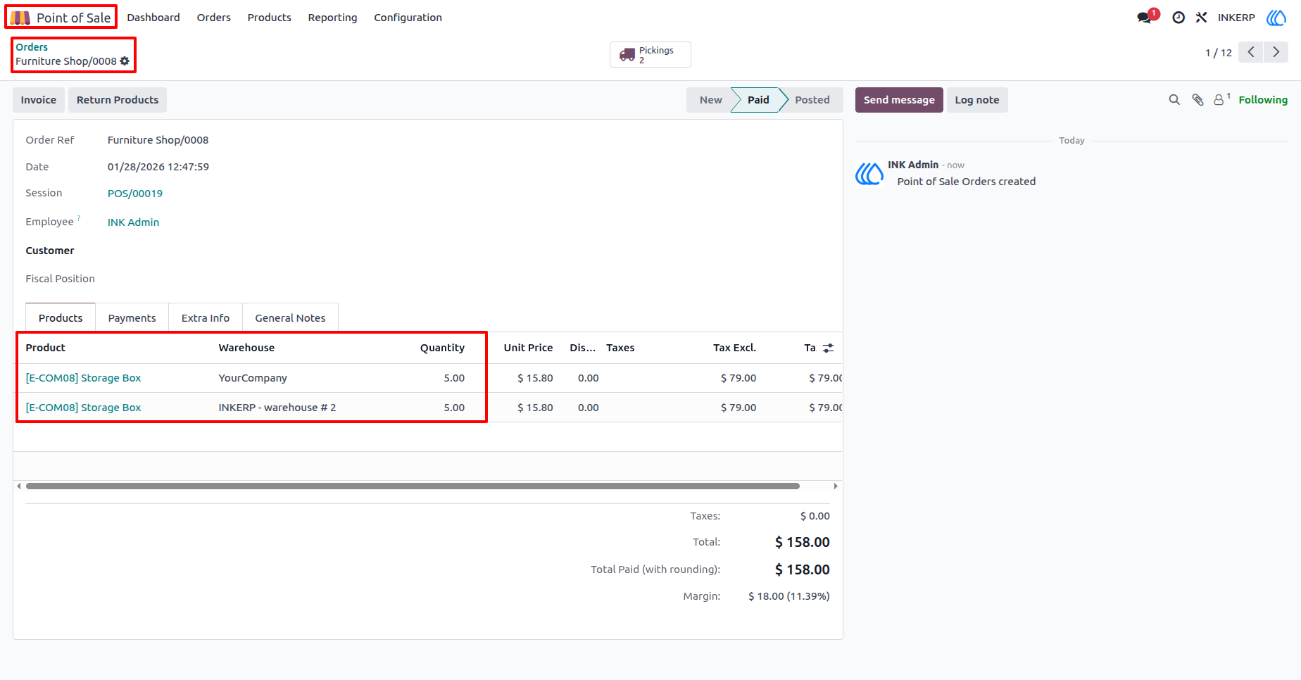
Task: Click the Invoice button
Action: (39, 100)
